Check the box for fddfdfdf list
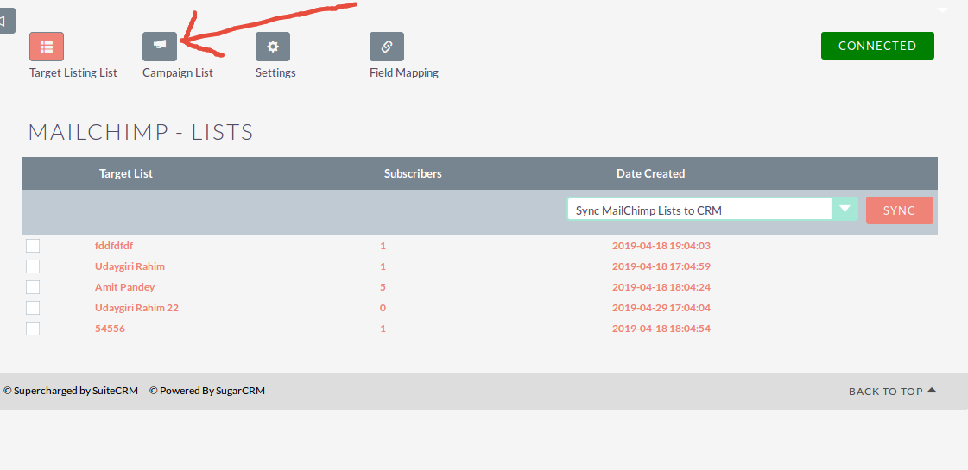Viewport: 968px width, 470px height. tap(33, 246)
